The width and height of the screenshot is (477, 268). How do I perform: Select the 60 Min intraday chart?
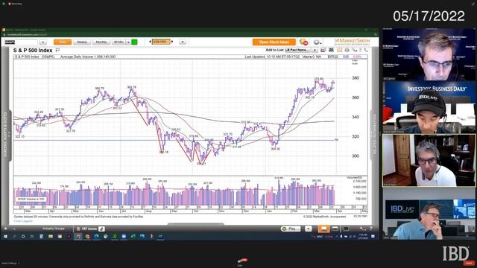click(x=119, y=42)
